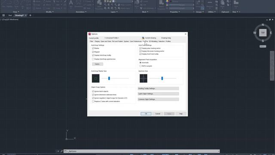Viewport: 275px width, 155px height.
Task: Open the command line history arrow
Action: pos(219,151)
